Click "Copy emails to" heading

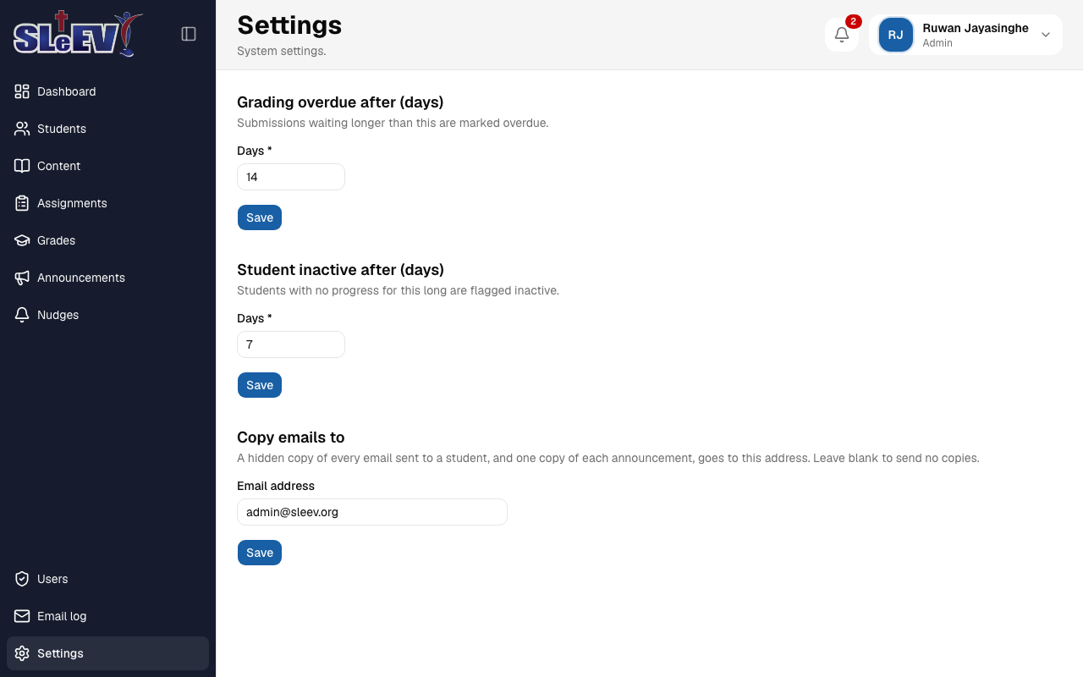291,438
